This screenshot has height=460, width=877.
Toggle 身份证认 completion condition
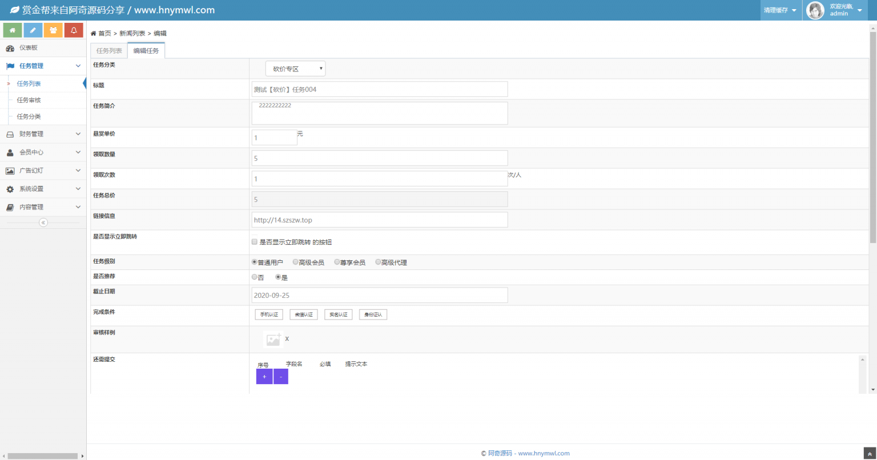point(373,314)
